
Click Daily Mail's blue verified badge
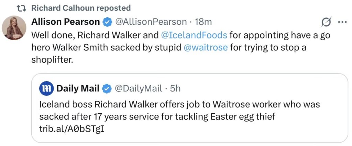pyautogui.click(x=107, y=89)
